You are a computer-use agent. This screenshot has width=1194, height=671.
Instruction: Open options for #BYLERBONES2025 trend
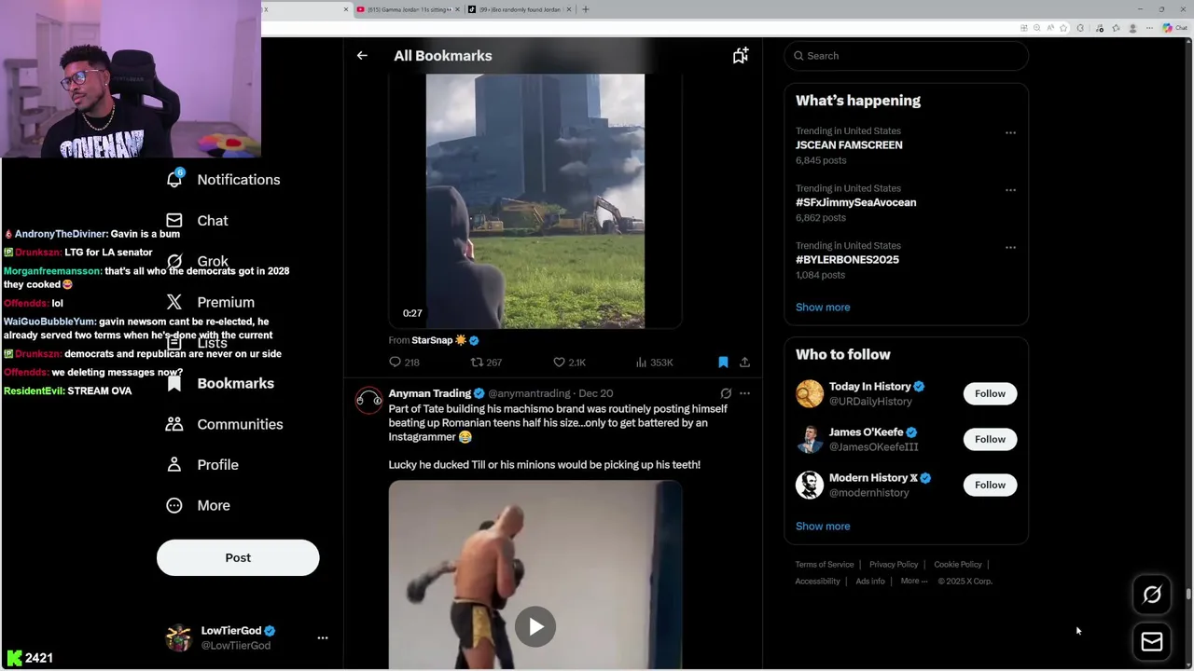1010,248
